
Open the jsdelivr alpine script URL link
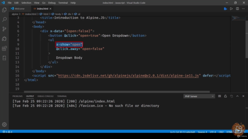(x=128, y=76)
